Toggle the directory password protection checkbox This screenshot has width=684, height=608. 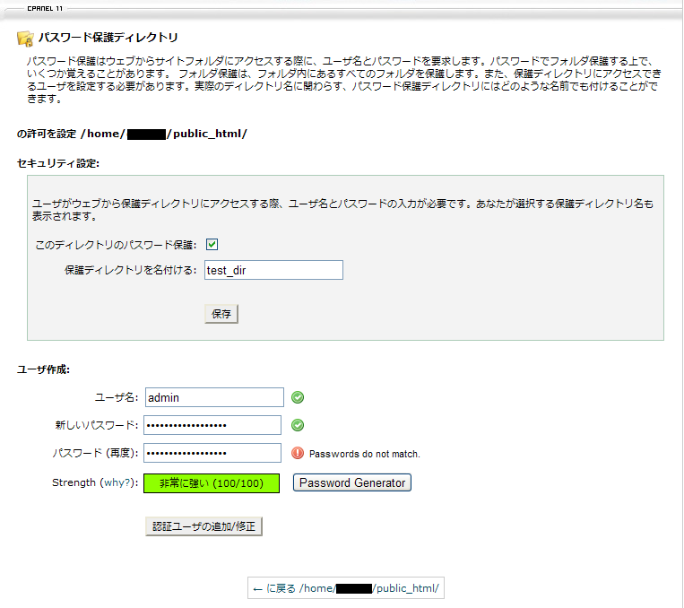point(212,244)
